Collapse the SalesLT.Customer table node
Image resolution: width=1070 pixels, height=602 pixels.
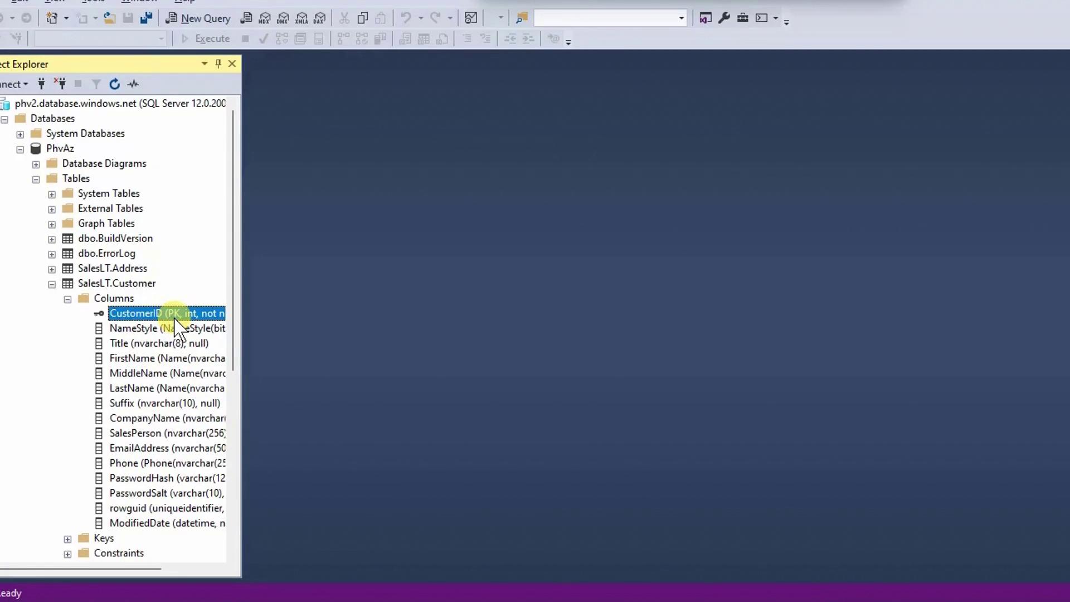pyautogui.click(x=52, y=284)
